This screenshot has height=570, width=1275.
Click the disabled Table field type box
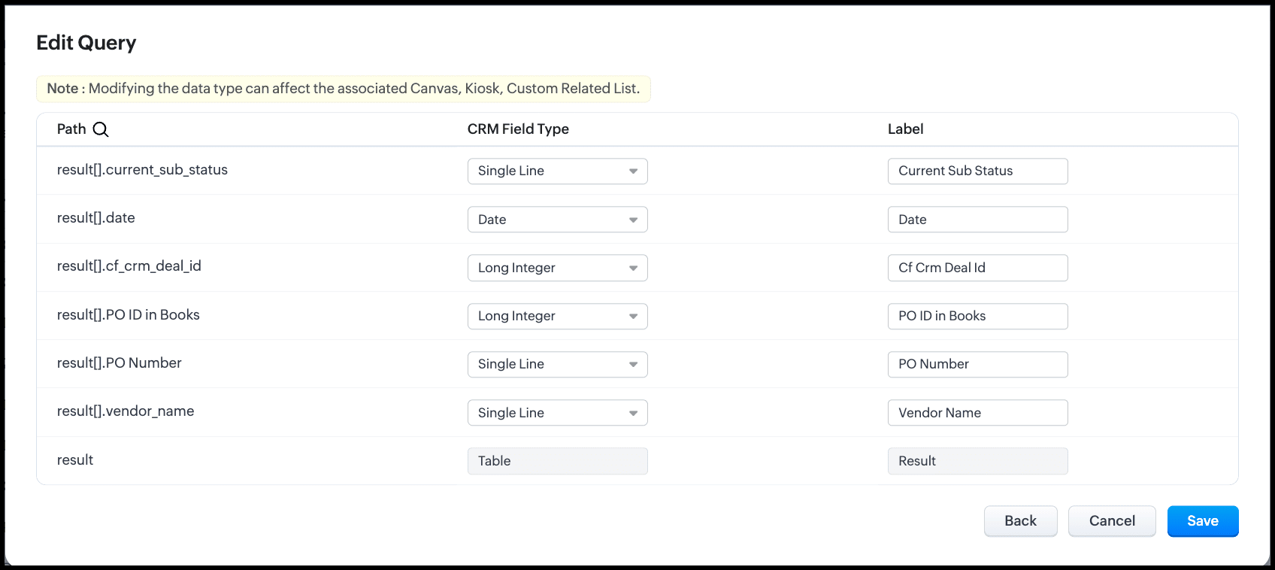557,461
